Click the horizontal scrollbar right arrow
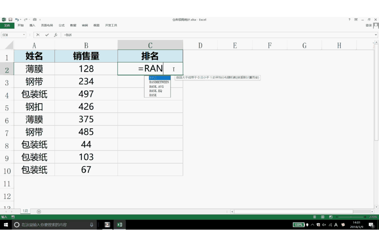This screenshot has height=247, width=379. click(372, 211)
